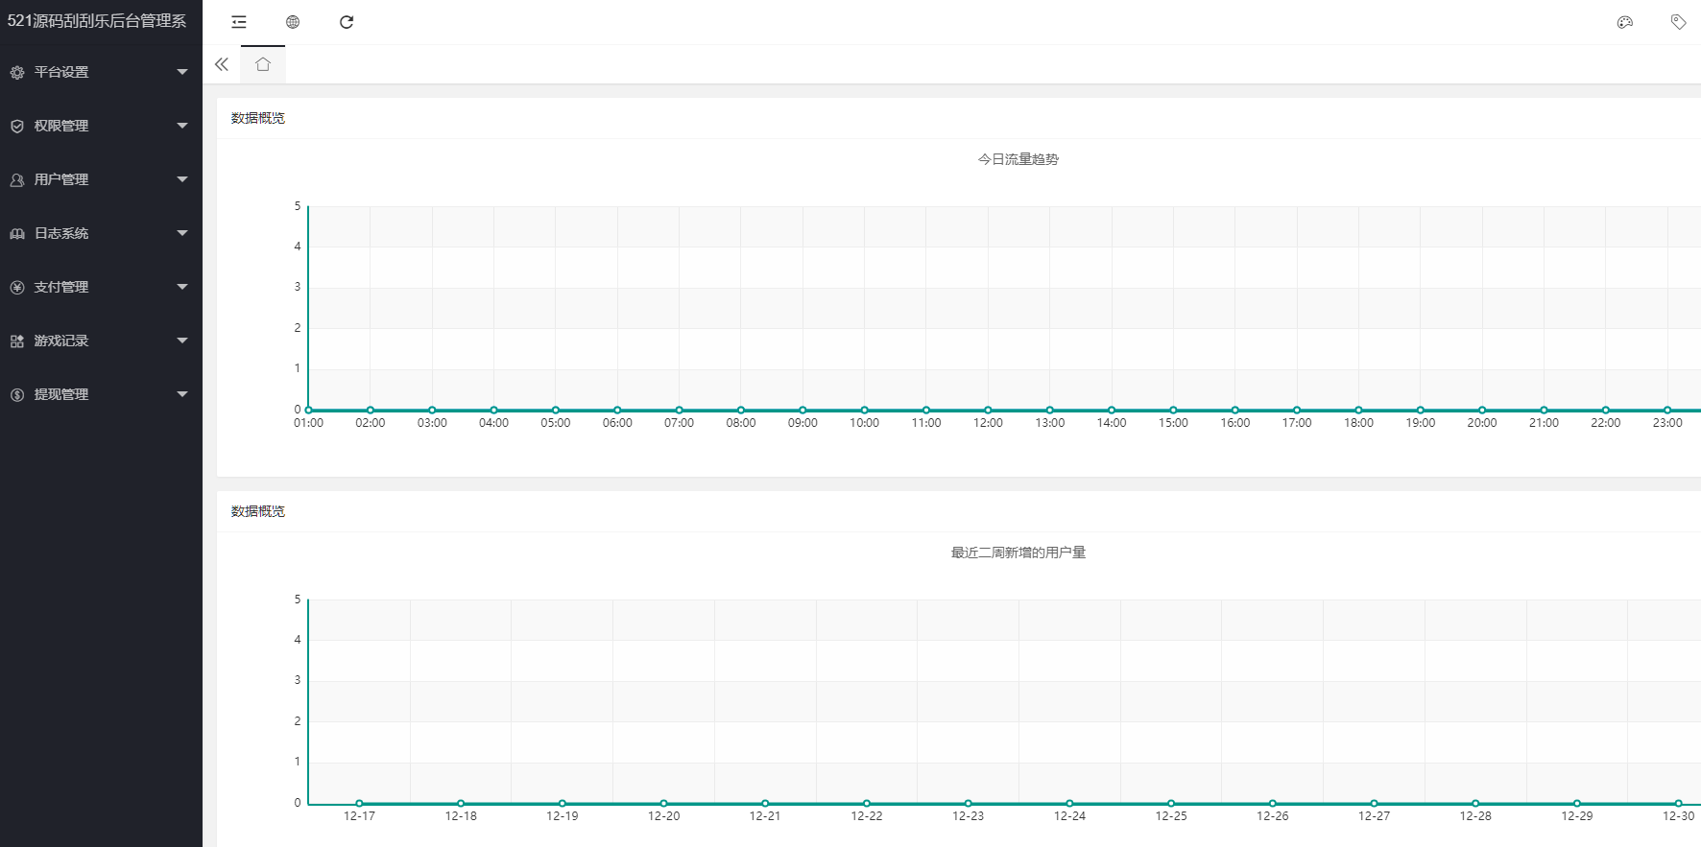Image resolution: width=1701 pixels, height=847 pixels.
Task: Expand 游戏记录 using its dropdown arrow
Action: 182,341
